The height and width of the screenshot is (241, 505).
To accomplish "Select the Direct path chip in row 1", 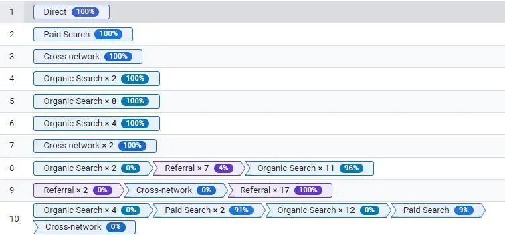I will coord(72,12).
